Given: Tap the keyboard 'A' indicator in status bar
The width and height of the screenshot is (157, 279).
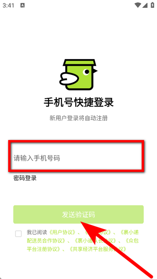Looking at the screenshot, I should pos(22,5).
